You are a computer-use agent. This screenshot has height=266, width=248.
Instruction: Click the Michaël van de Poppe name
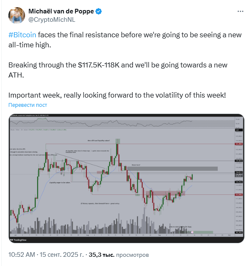(x=61, y=11)
